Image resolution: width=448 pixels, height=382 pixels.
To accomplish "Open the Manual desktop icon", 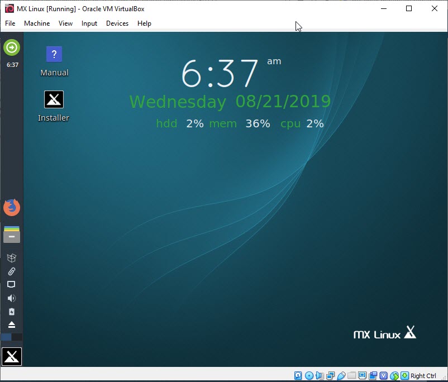I will click(54, 61).
